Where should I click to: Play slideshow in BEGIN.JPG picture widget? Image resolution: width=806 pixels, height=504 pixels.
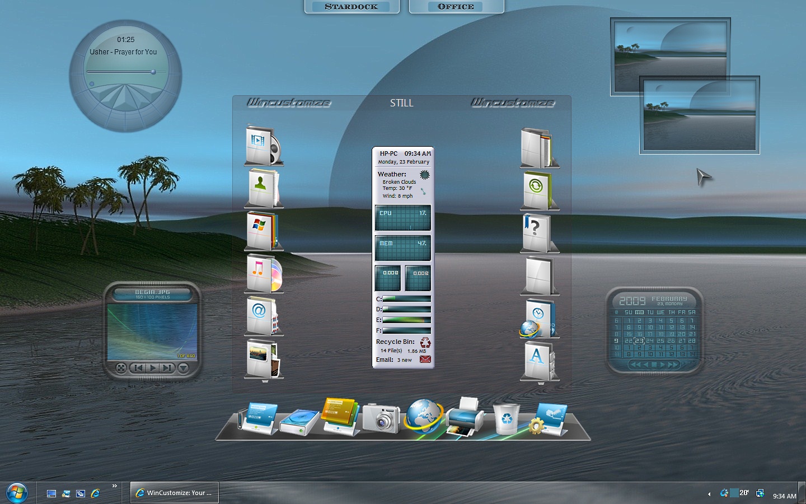click(x=152, y=368)
